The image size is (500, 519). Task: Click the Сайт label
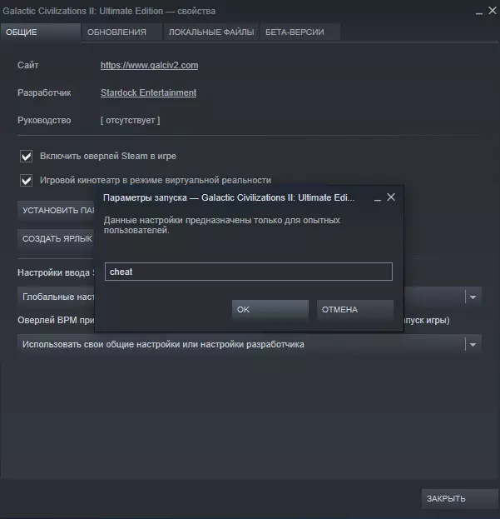point(27,65)
